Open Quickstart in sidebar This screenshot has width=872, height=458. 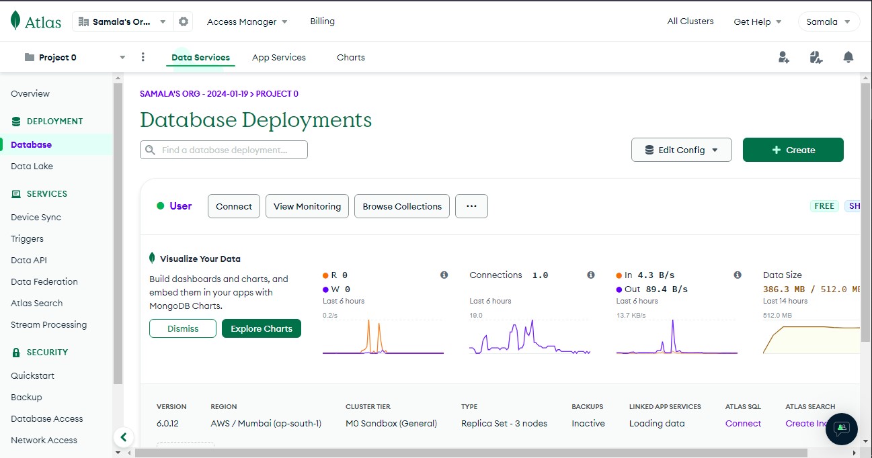click(x=33, y=376)
